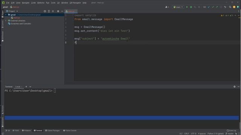This screenshot has height=135, width=241.
Task: Click the master branch status widget
Action: click(x=229, y=133)
